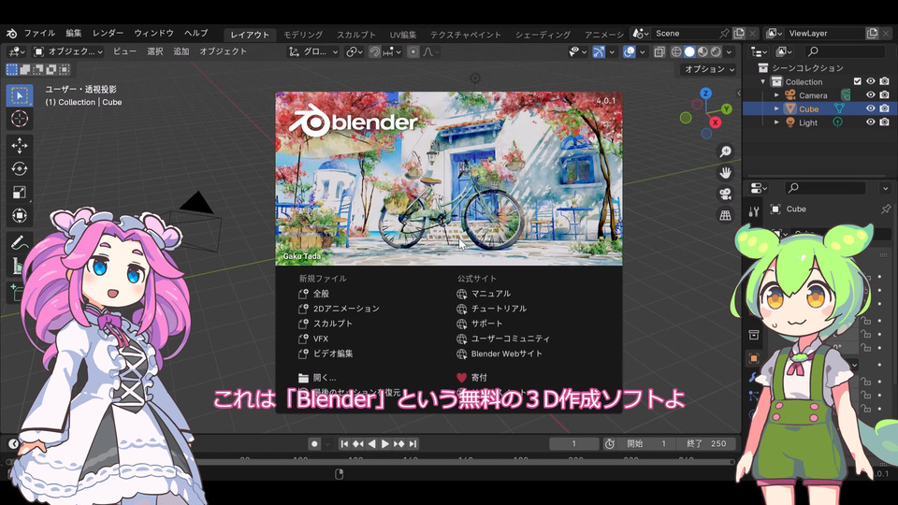Screen dimensions: 898x505
Task: Open transform orientation Global dropdown
Action: [x=313, y=51]
